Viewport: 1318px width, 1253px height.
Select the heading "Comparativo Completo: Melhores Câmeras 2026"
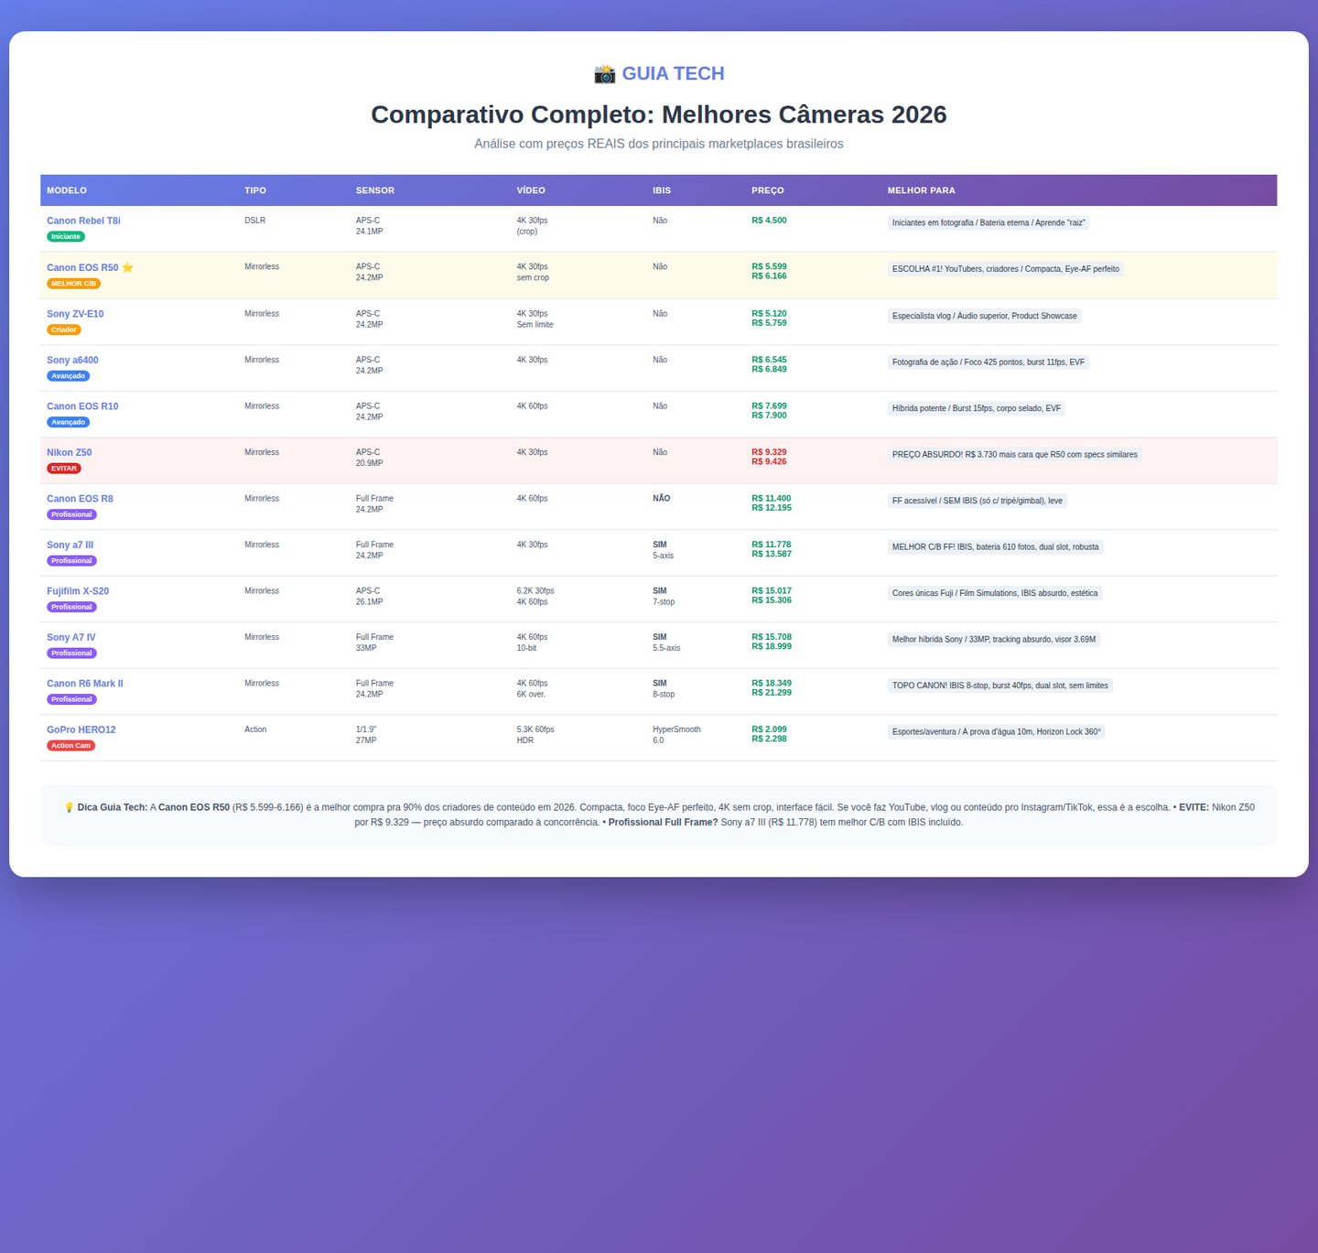659,114
